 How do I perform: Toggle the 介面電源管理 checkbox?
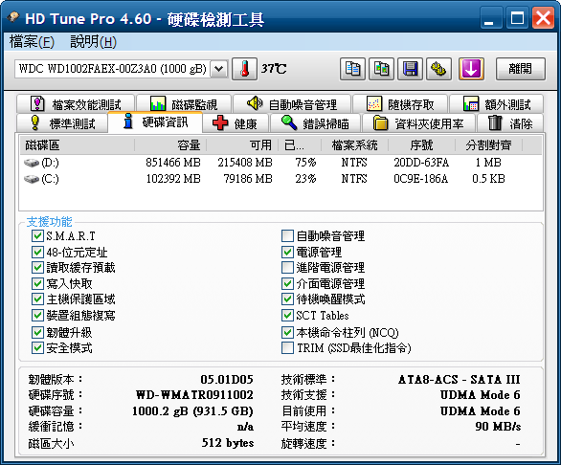coord(287,283)
